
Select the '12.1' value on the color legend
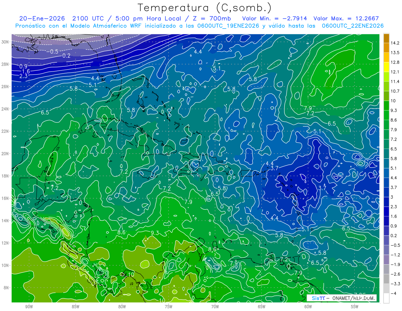(395, 72)
